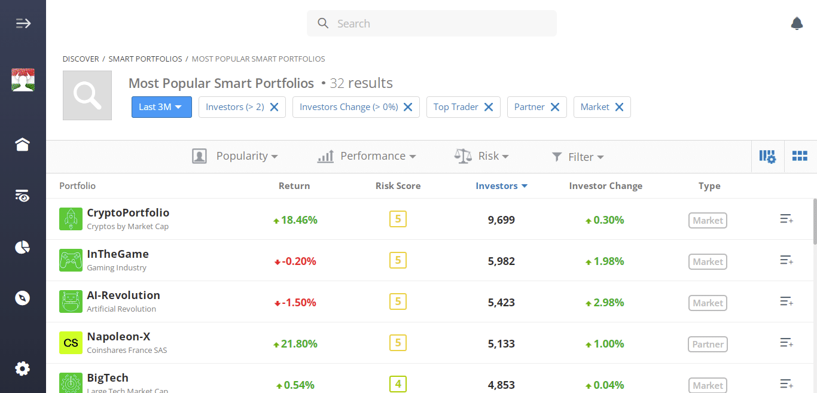Select the Discover compass sidebar icon

pyautogui.click(x=22, y=297)
